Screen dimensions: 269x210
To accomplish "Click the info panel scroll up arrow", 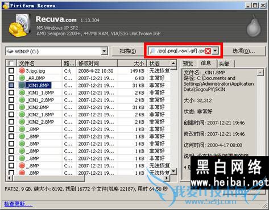I will (260, 73).
